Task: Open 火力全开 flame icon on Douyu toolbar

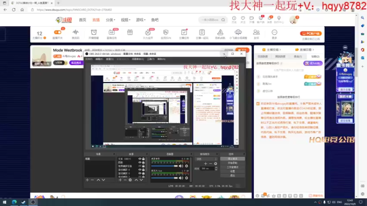Action: pyautogui.click(x=148, y=32)
